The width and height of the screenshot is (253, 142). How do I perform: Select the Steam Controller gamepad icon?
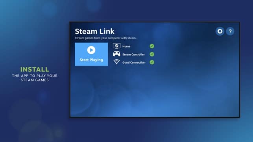(x=116, y=54)
